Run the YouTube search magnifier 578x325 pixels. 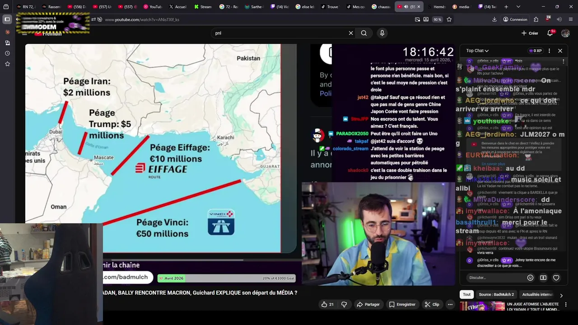pos(364,33)
